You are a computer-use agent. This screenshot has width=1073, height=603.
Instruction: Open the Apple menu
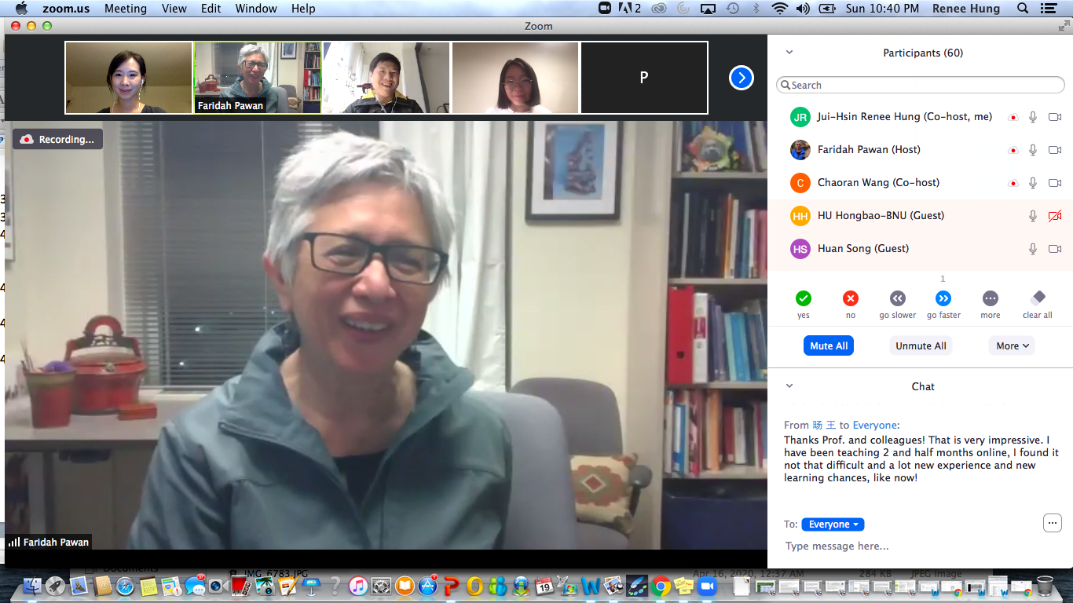(x=21, y=9)
